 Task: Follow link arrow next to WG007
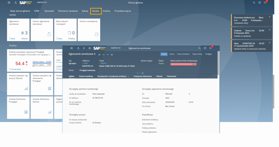pyautogui.click(x=100, y=63)
